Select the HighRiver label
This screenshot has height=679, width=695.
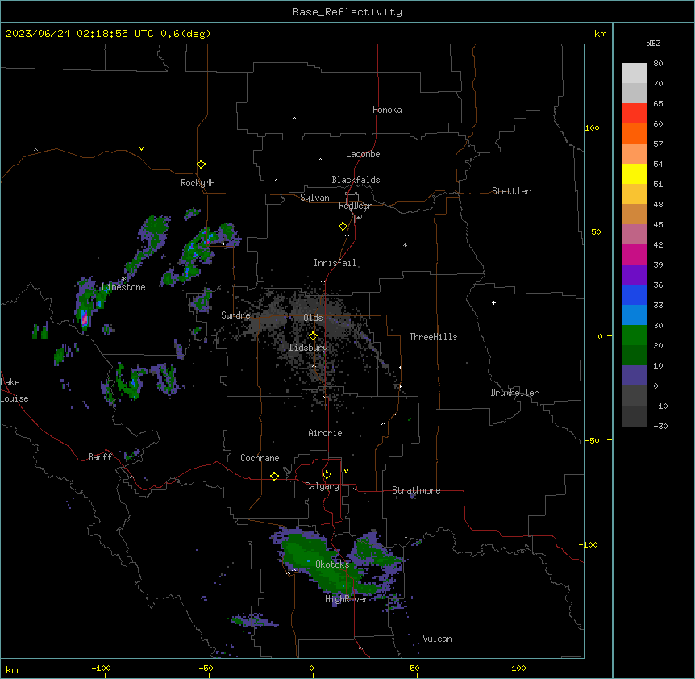(347, 599)
